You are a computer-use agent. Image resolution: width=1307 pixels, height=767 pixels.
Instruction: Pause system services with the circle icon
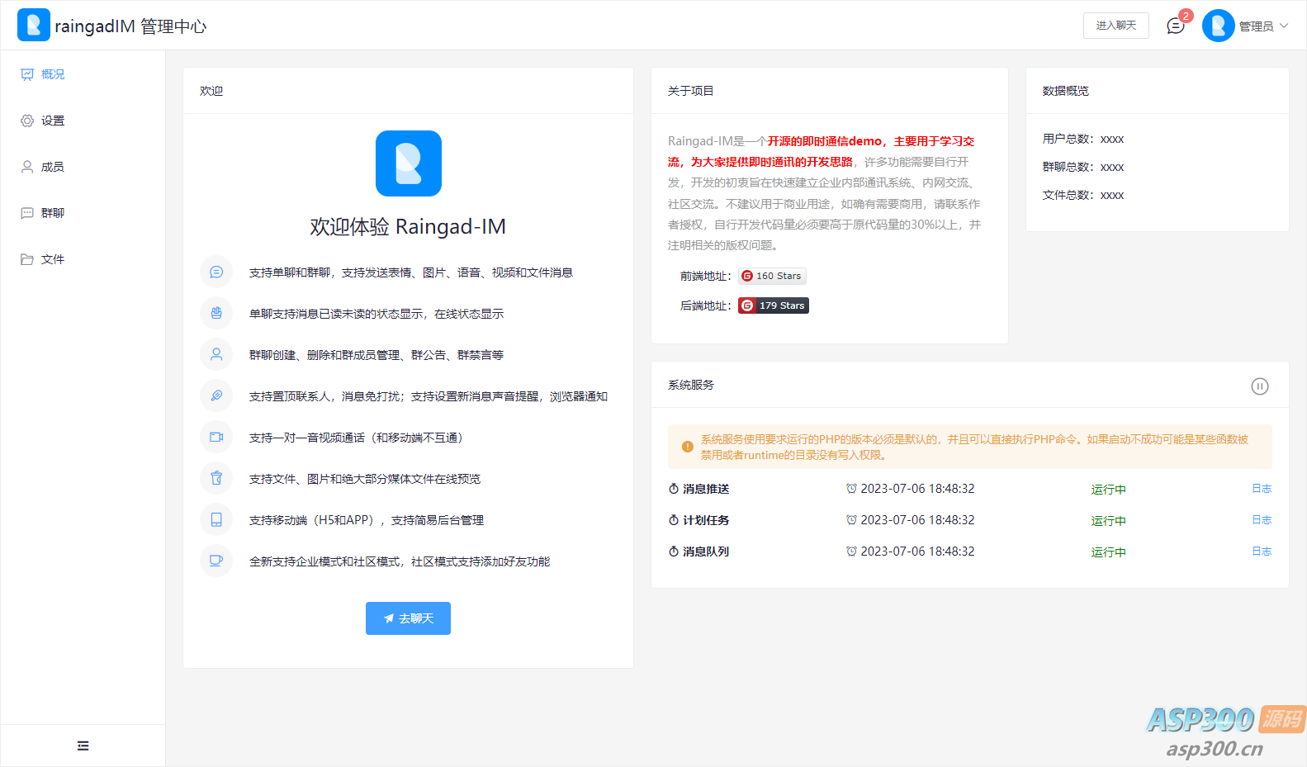pos(1259,386)
